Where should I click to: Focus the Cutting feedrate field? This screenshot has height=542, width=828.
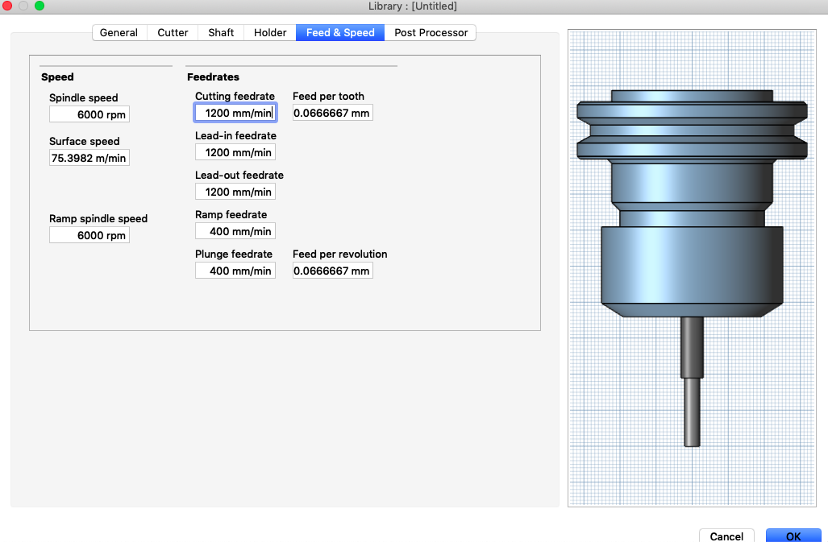235,113
